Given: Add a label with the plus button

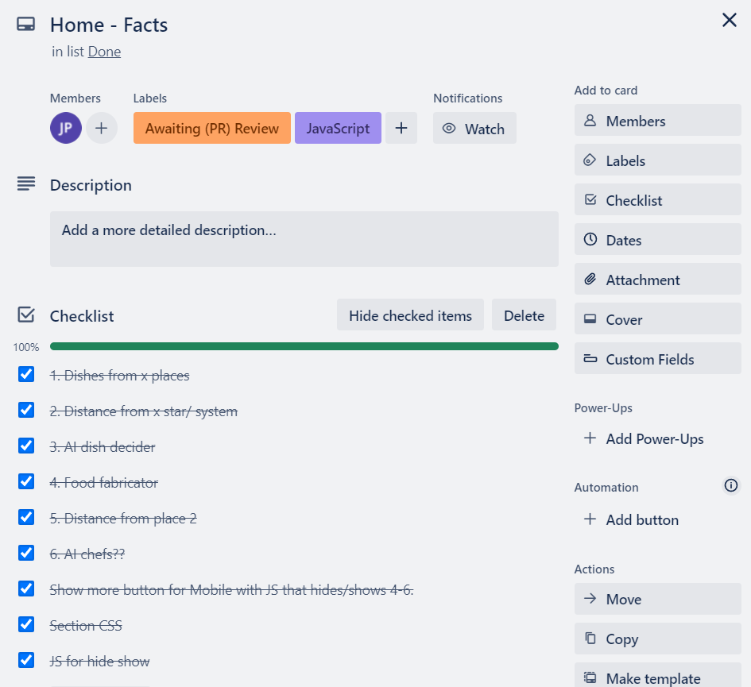Looking at the screenshot, I should point(401,128).
